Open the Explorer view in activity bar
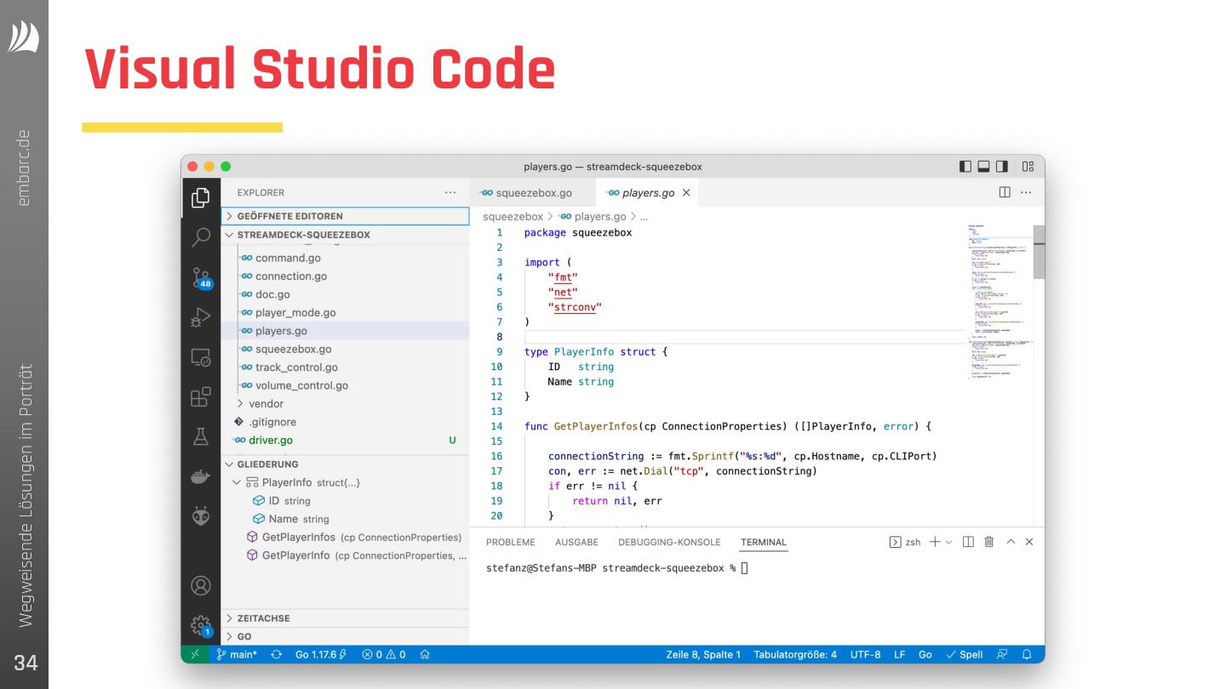1226x689 pixels. [x=201, y=197]
